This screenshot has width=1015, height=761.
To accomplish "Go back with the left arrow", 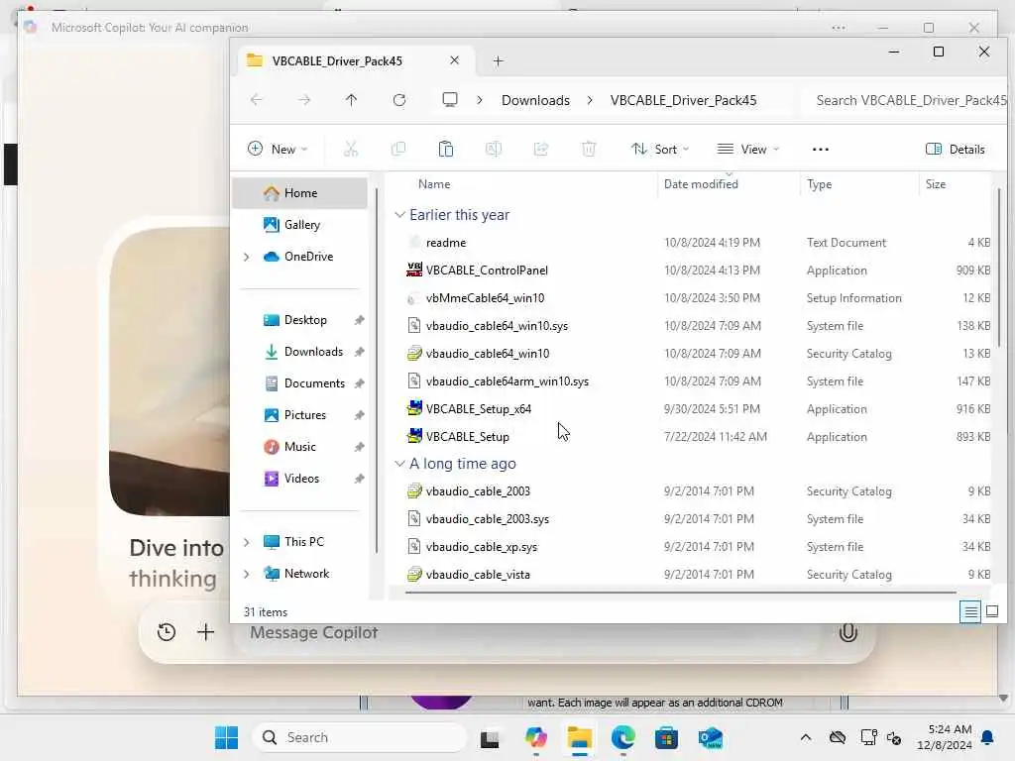I will 257,100.
